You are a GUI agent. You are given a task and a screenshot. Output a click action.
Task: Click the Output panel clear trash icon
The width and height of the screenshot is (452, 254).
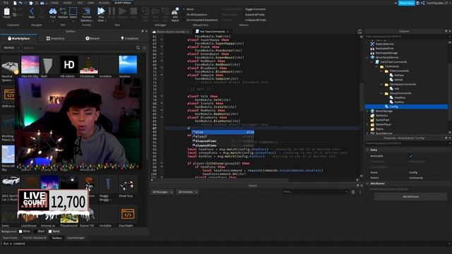click(x=353, y=192)
